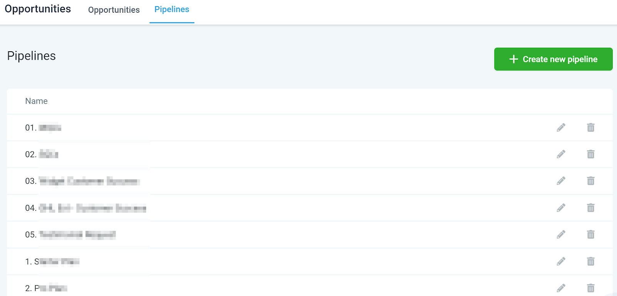Edit the pipeline starting with 2. P

click(561, 288)
